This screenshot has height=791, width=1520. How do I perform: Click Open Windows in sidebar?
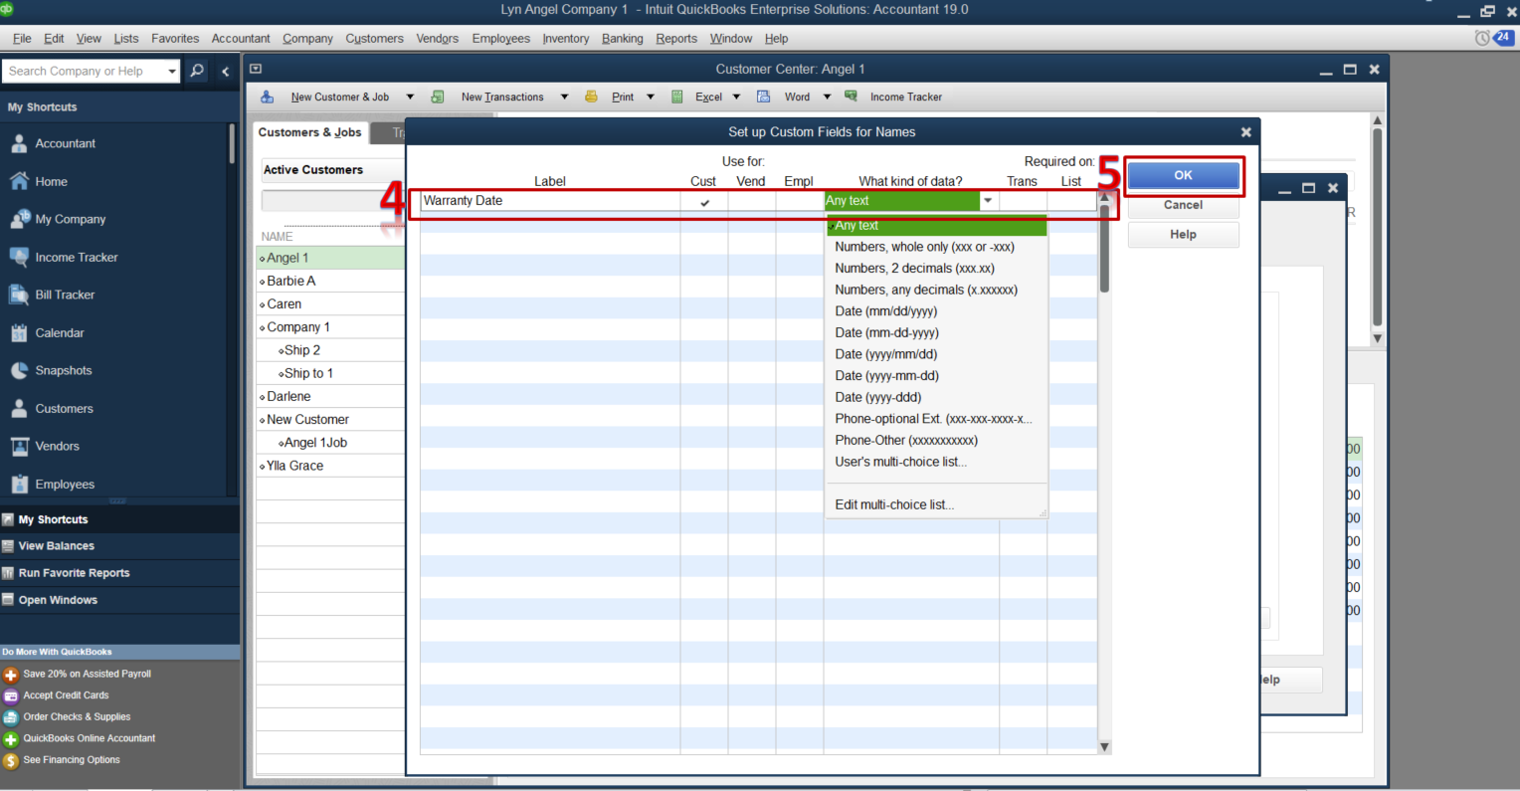click(x=58, y=600)
